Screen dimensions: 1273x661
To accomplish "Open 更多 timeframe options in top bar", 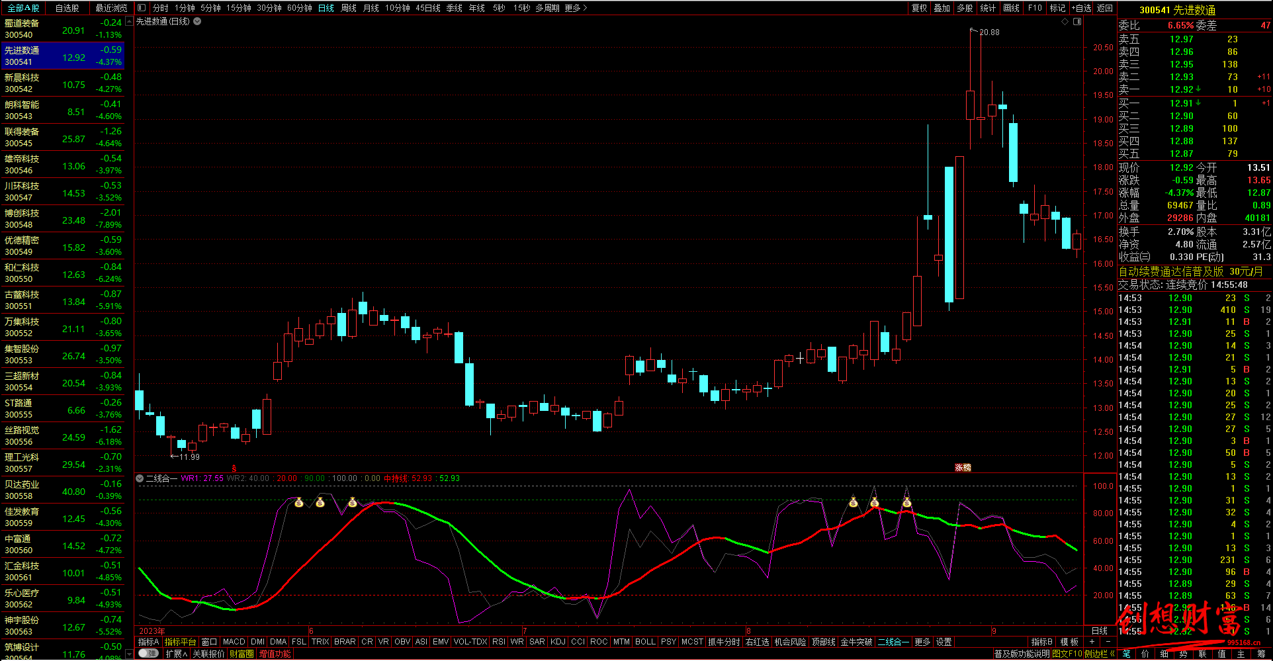I will (x=576, y=8).
